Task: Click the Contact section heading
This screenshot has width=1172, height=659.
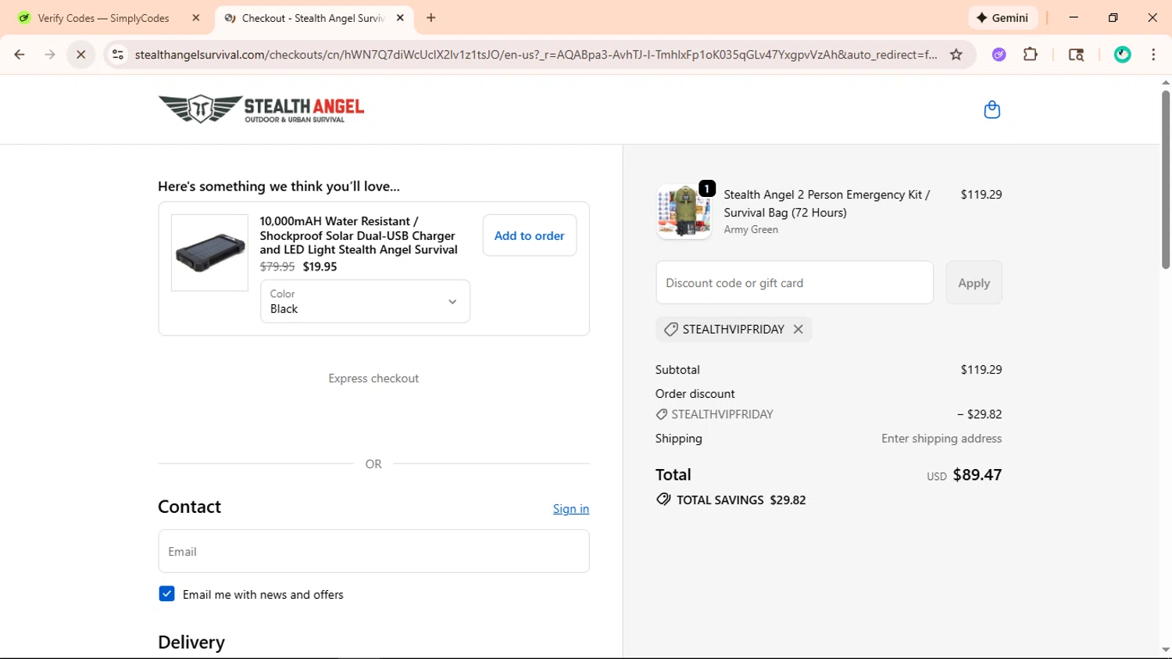Action: point(190,507)
